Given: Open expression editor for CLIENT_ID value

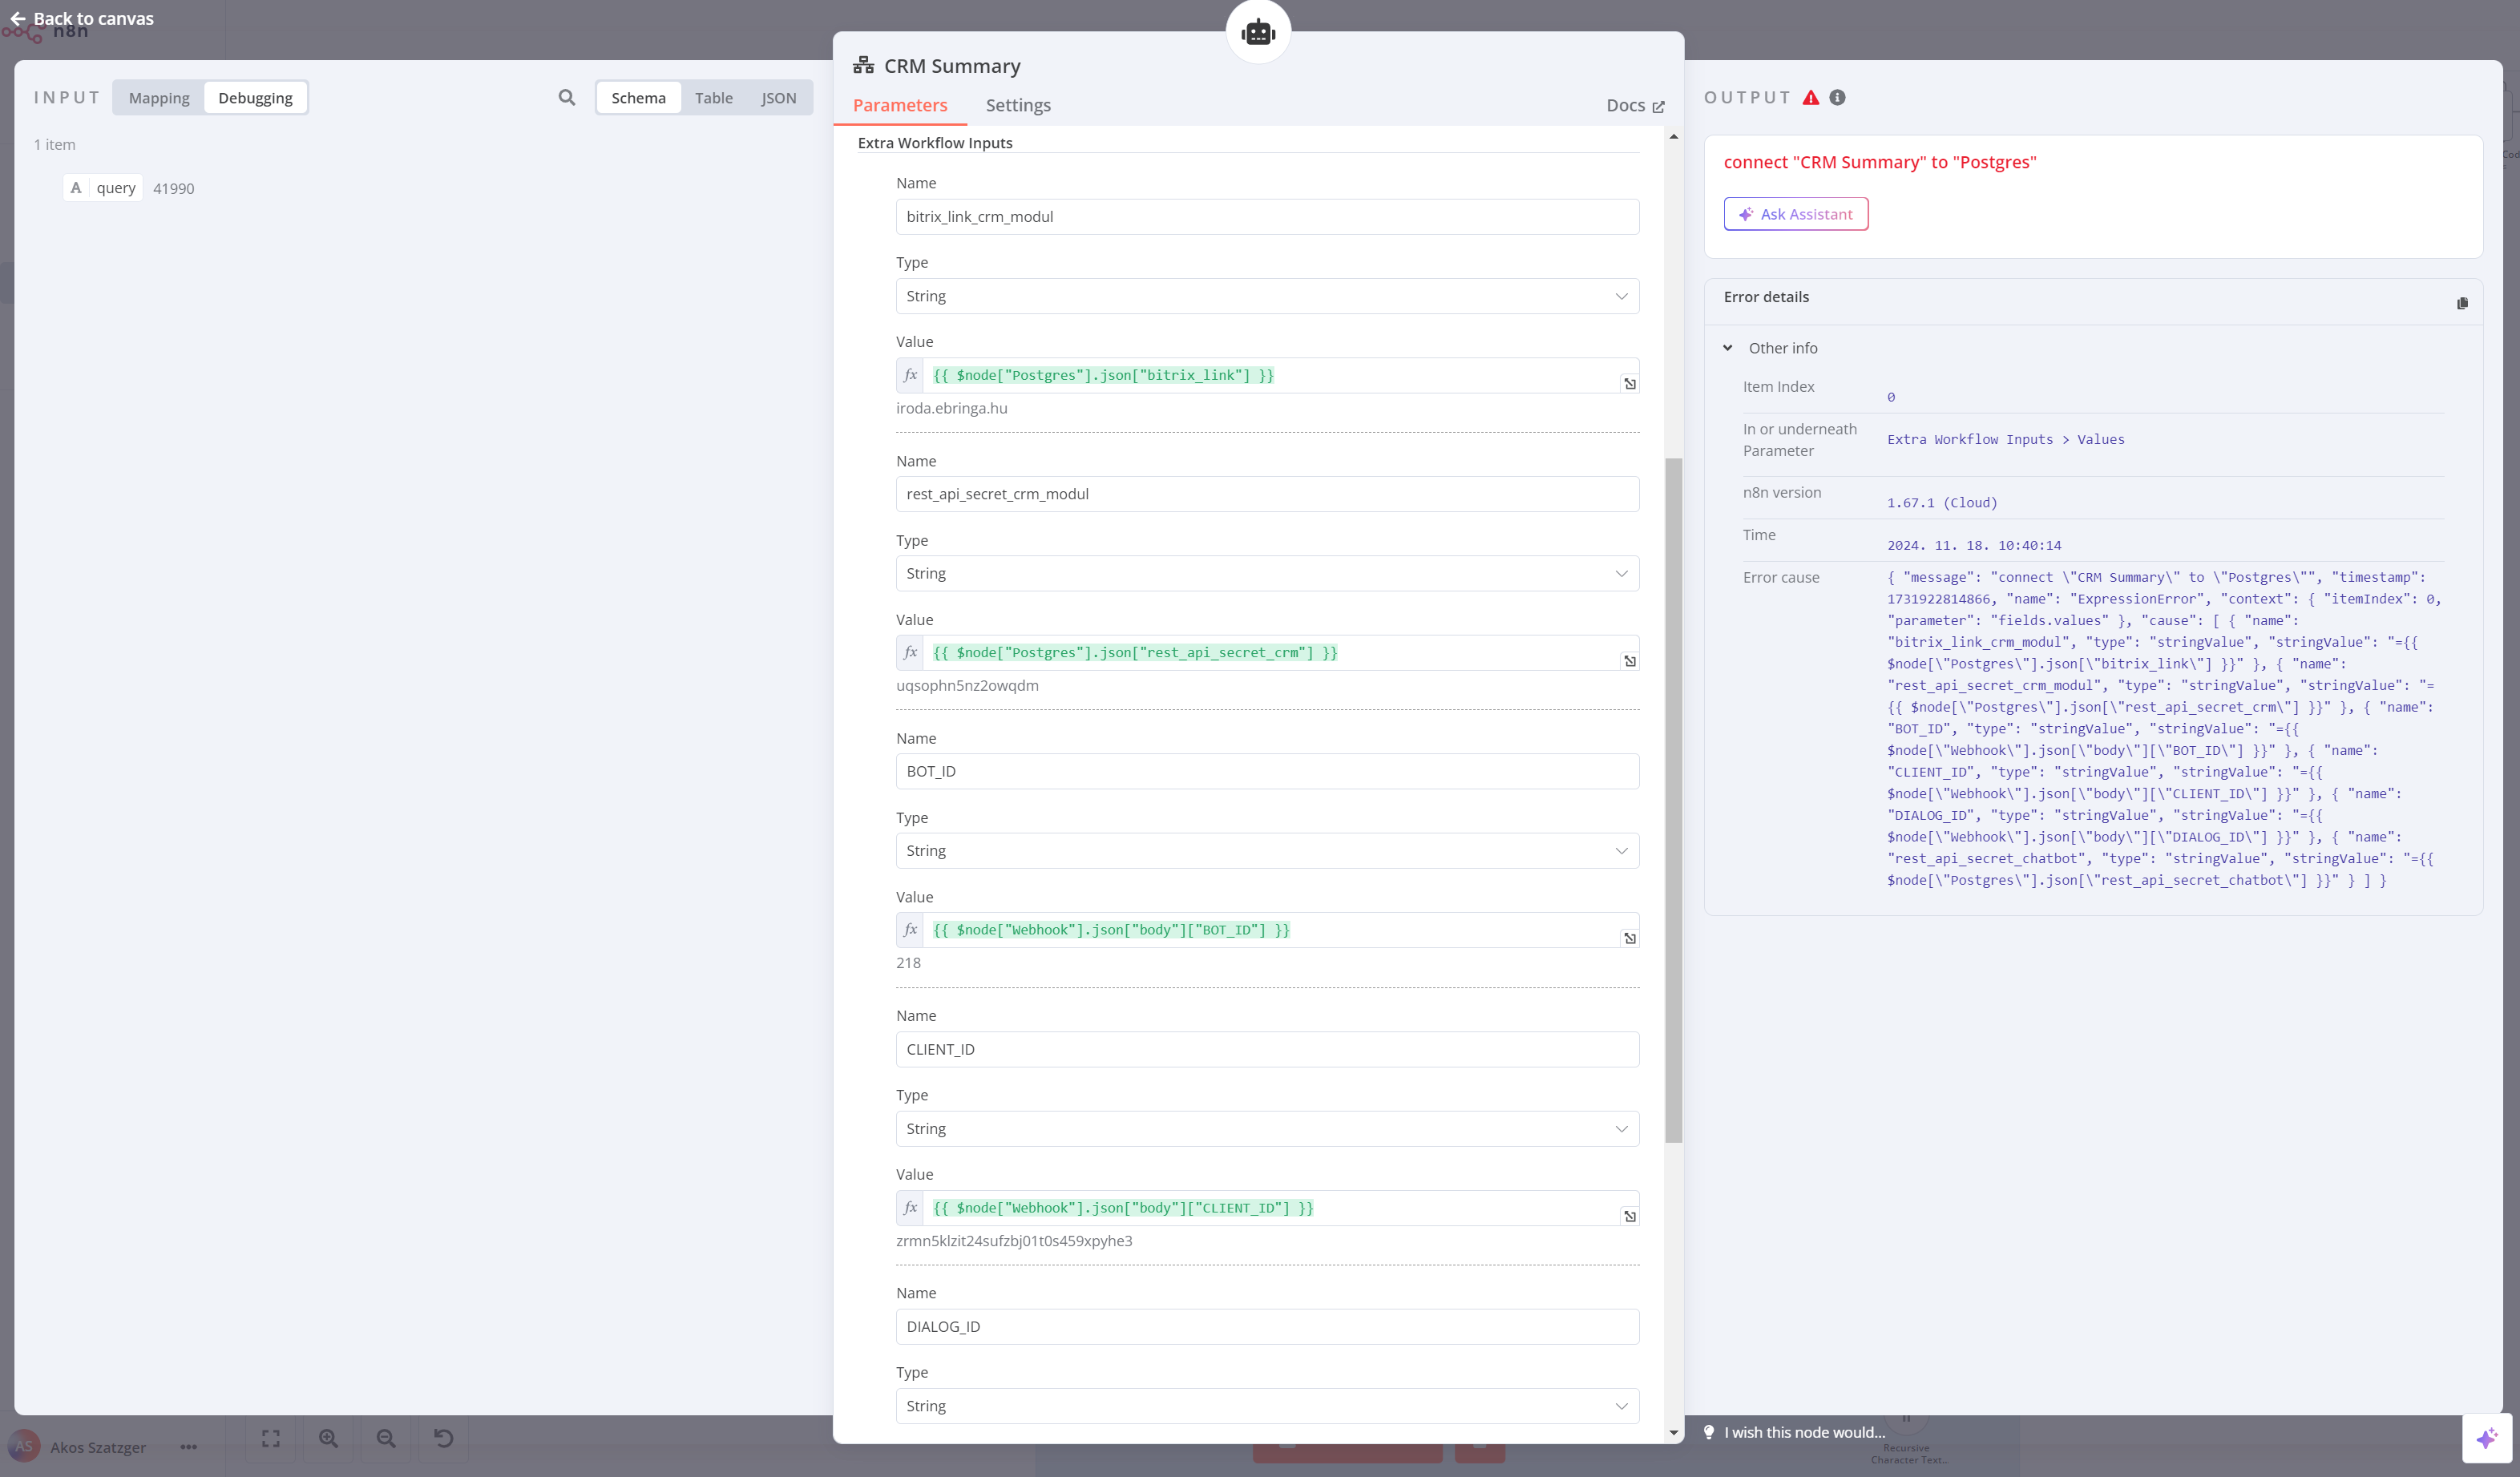Looking at the screenshot, I should (x=1629, y=1216).
